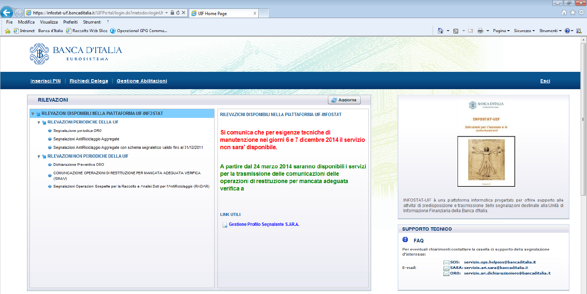Click the browser forward arrow button
The image size is (587, 294).
coord(19,13)
